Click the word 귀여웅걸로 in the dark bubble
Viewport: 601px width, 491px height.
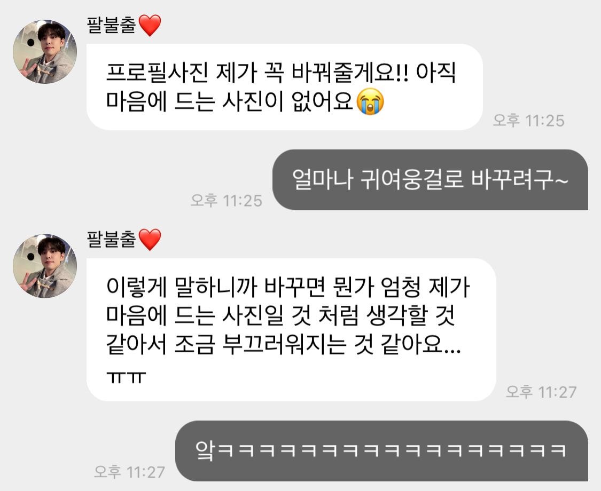(x=412, y=179)
